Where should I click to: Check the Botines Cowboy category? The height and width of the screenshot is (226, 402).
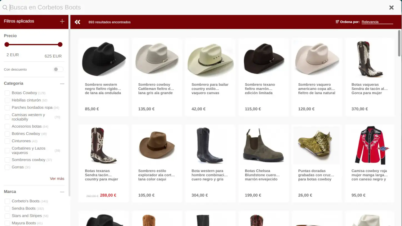[x=7, y=134]
